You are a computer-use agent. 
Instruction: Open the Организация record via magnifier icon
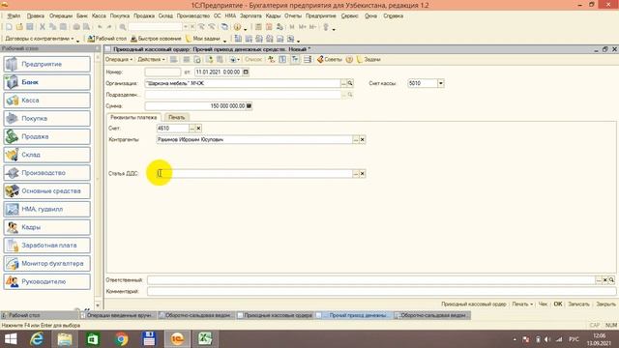click(350, 83)
